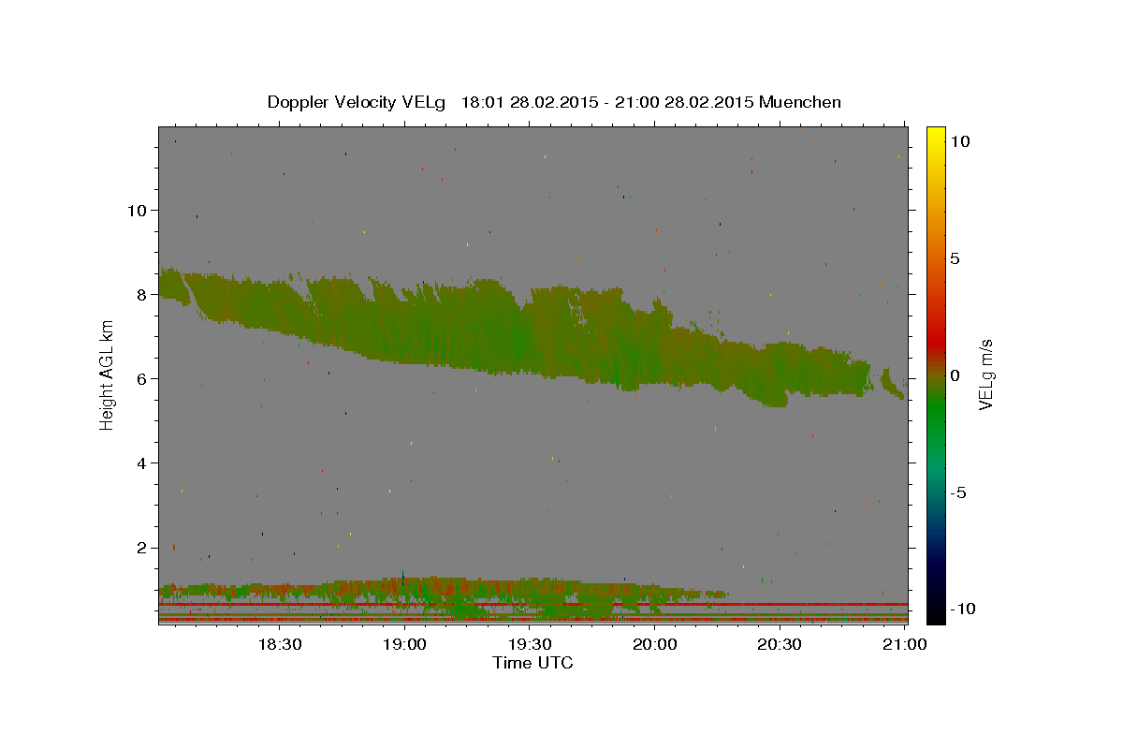The height and width of the screenshot is (749, 1123).
Task: Click the height tick label 10
Action: 137,210
